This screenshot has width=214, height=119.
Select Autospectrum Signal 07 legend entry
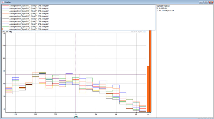click(x=25, y=21)
